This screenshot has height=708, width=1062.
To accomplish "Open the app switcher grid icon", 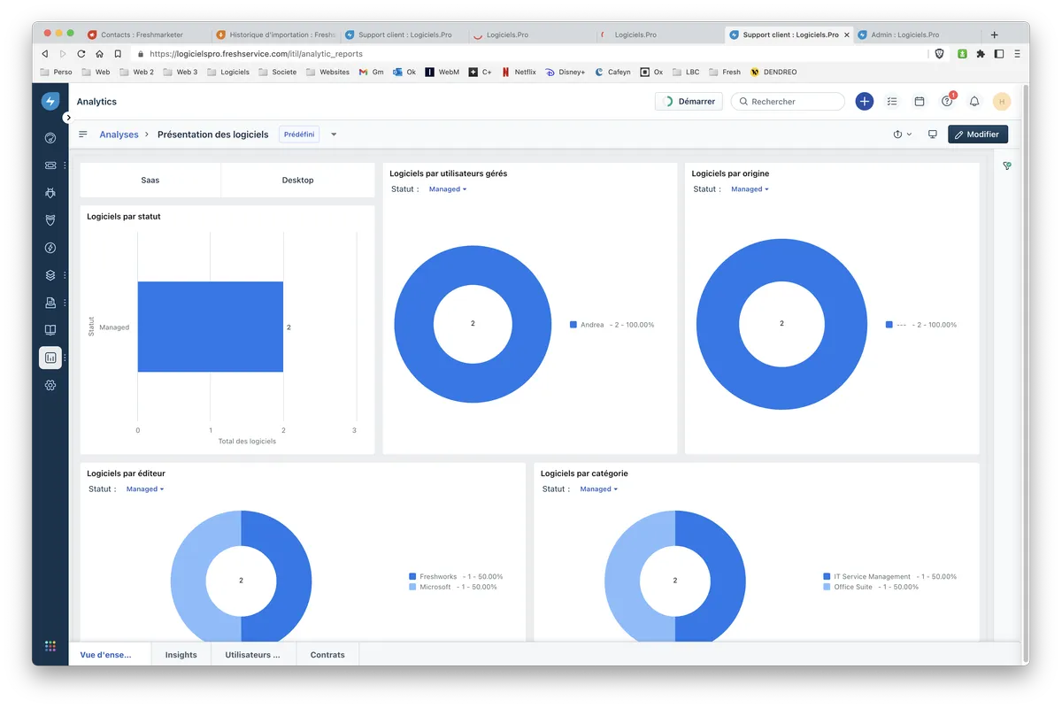I will [x=50, y=646].
